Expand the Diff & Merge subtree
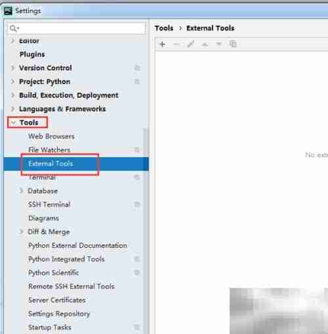Image resolution: width=328 pixels, height=334 pixels. [21, 231]
